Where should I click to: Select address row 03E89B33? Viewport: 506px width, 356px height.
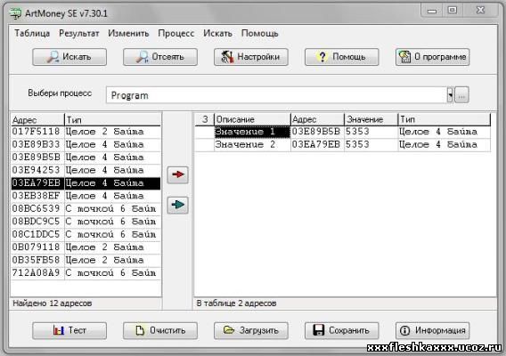pyautogui.click(x=86, y=145)
